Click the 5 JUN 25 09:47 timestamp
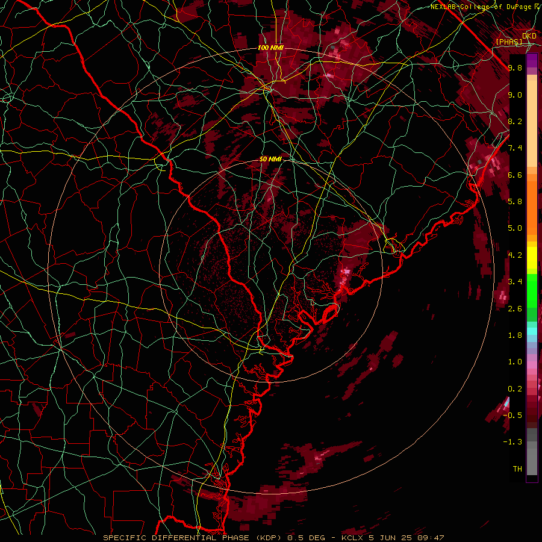The image size is (542, 542). coord(406,538)
